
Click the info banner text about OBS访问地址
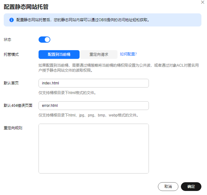tap(83, 20)
